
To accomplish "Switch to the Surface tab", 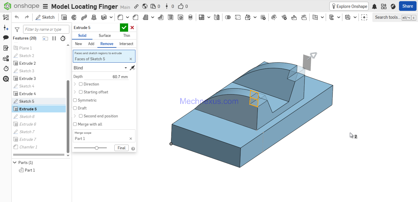I will pos(104,35).
